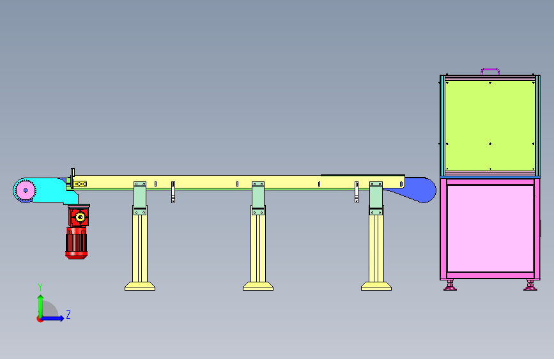Click the green bracket on right leg
The height and width of the screenshot is (359, 554).
click(376, 198)
